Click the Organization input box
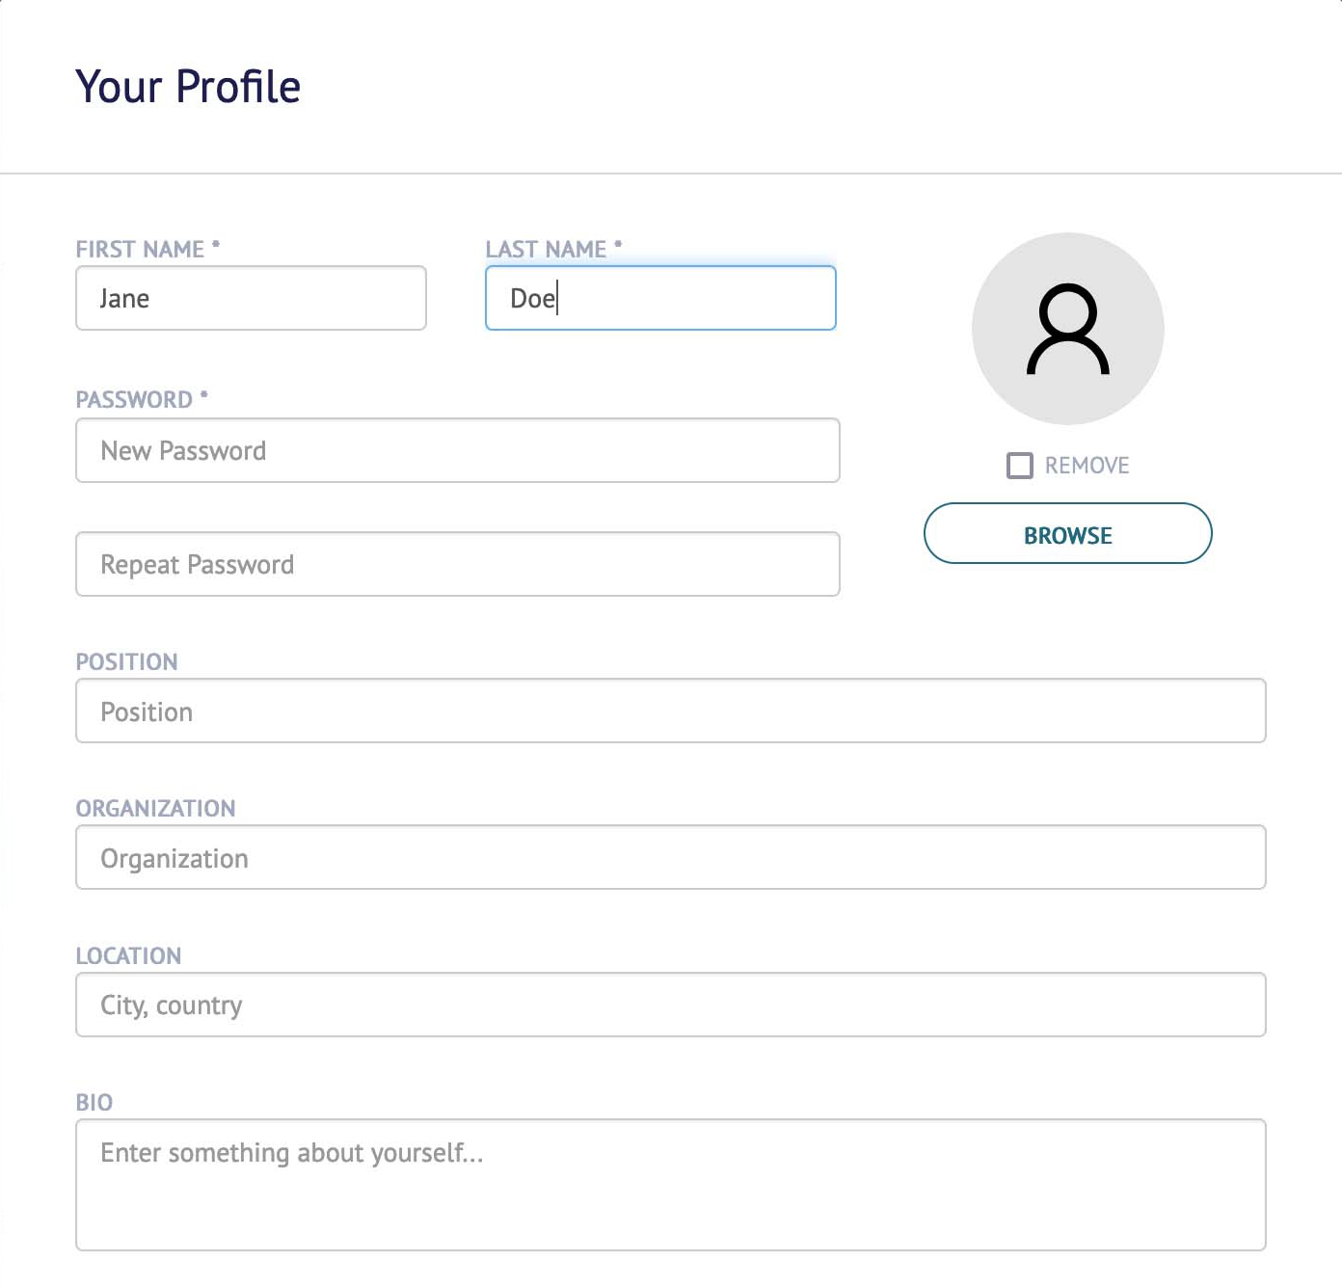The image size is (1342, 1288). point(671,857)
